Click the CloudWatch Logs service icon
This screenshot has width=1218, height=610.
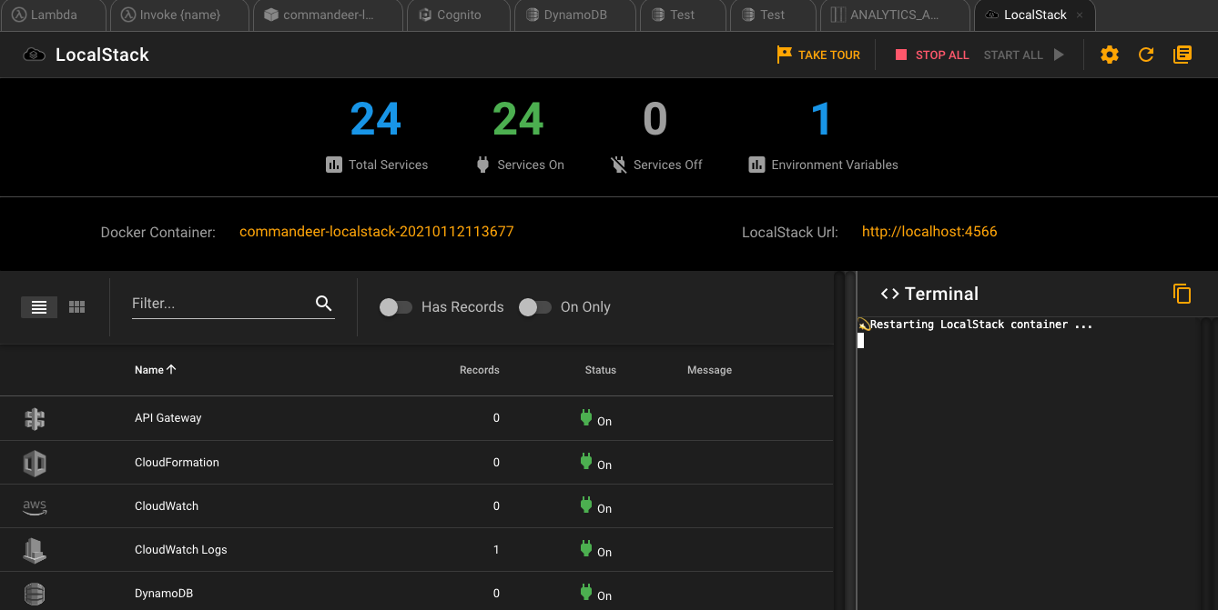click(x=35, y=550)
